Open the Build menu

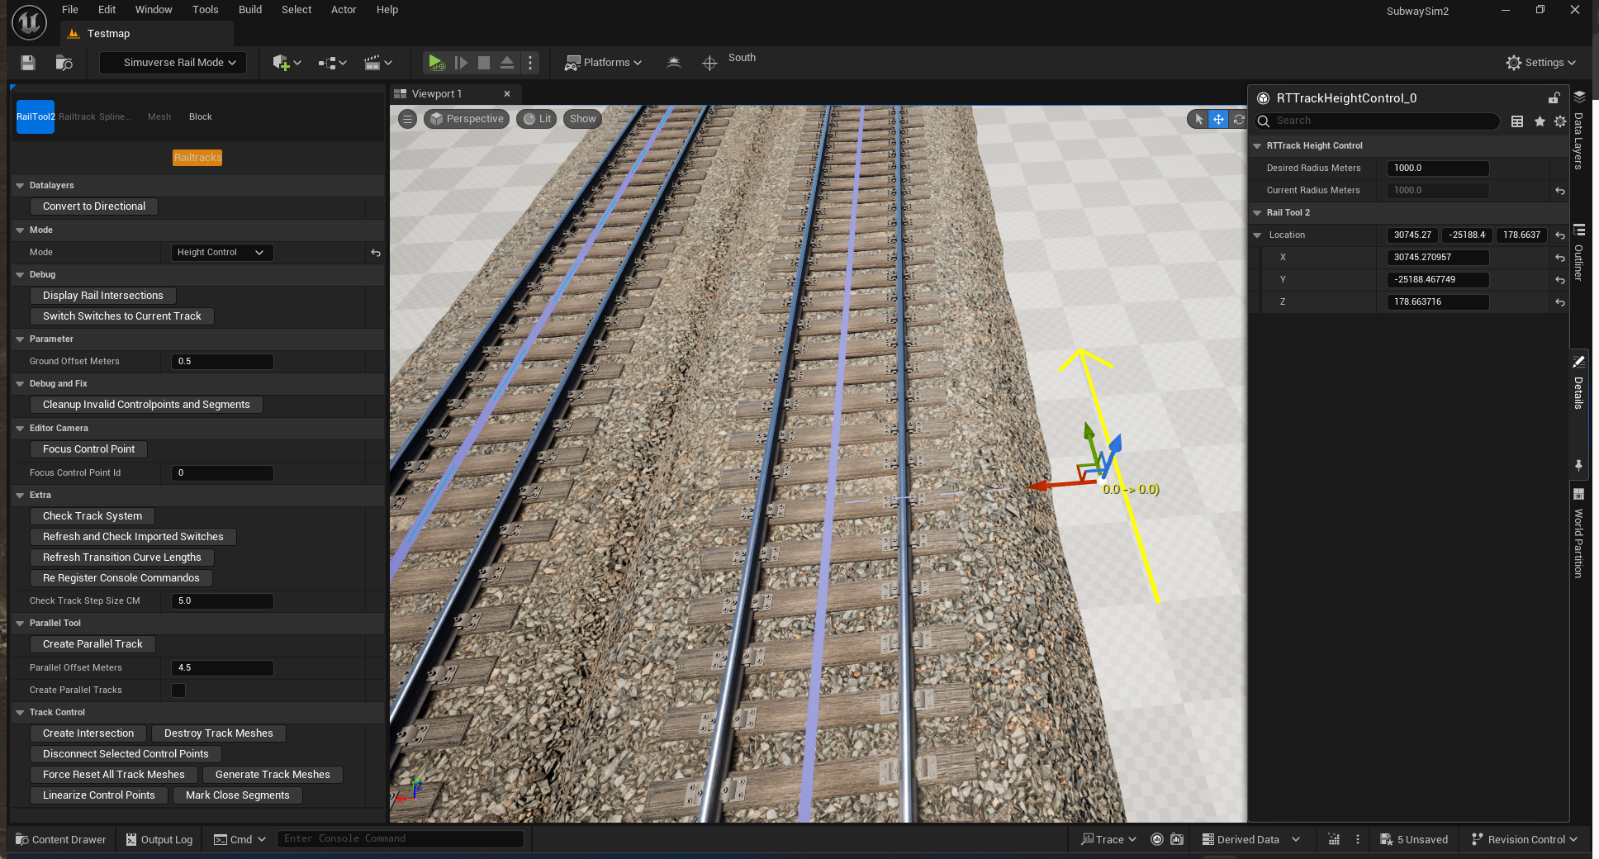coord(249,10)
